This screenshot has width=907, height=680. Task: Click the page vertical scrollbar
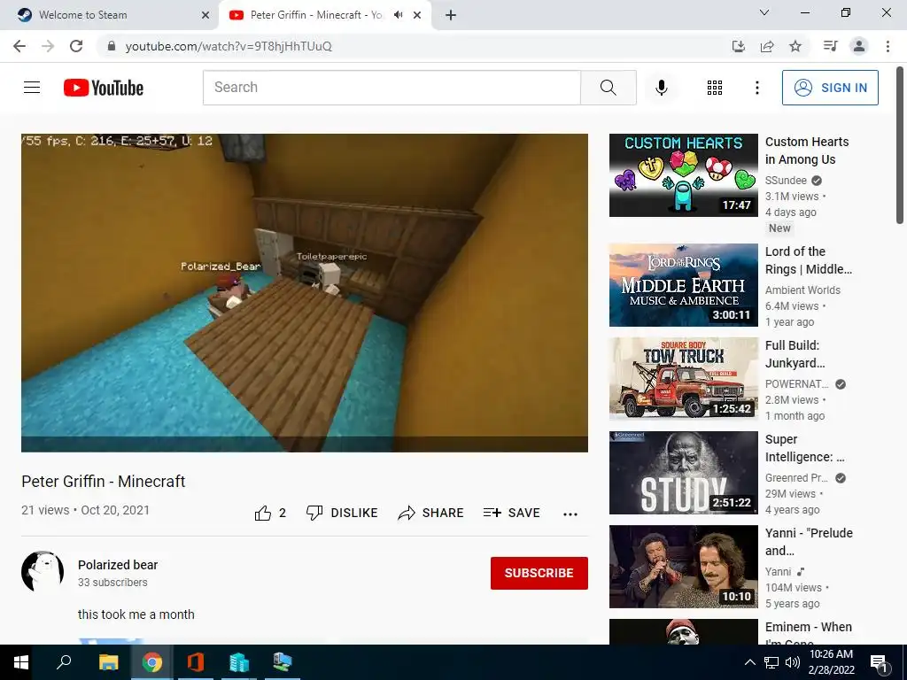(900, 144)
